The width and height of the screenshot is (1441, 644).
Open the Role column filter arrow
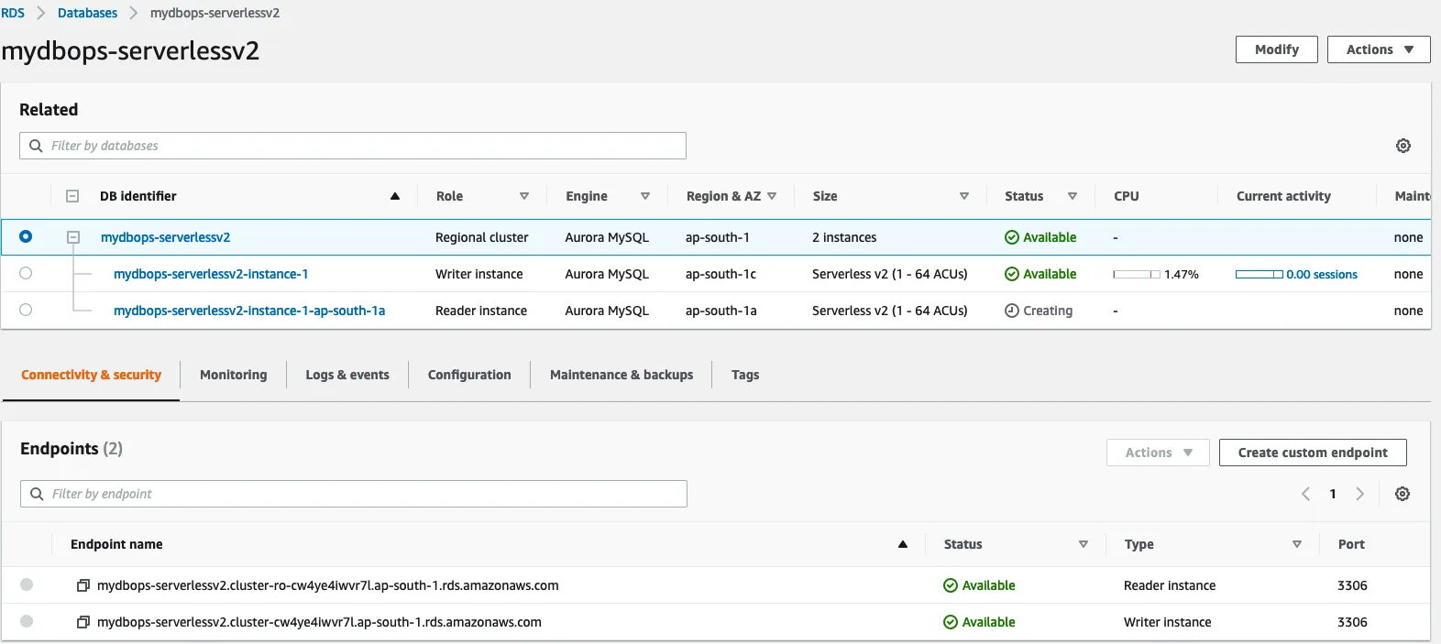click(x=524, y=196)
